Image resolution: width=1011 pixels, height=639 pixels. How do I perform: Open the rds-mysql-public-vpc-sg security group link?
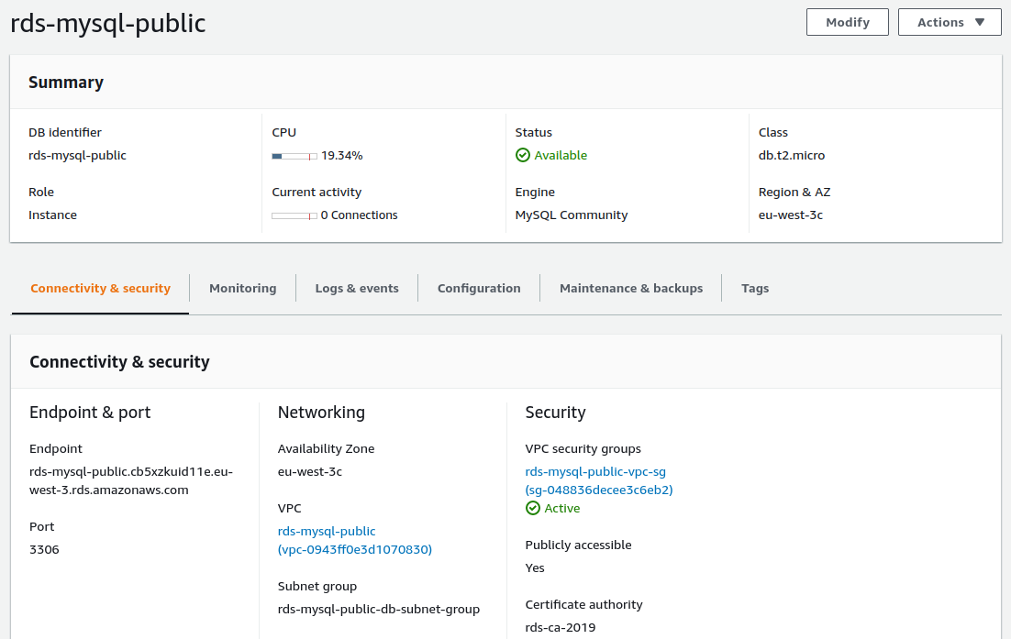(x=595, y=472)
